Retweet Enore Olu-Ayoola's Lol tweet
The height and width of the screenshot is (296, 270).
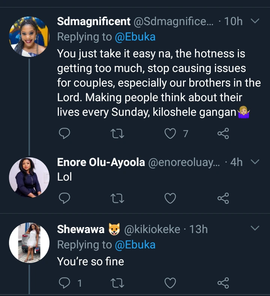pyautogui.click(x=118, y=198)
